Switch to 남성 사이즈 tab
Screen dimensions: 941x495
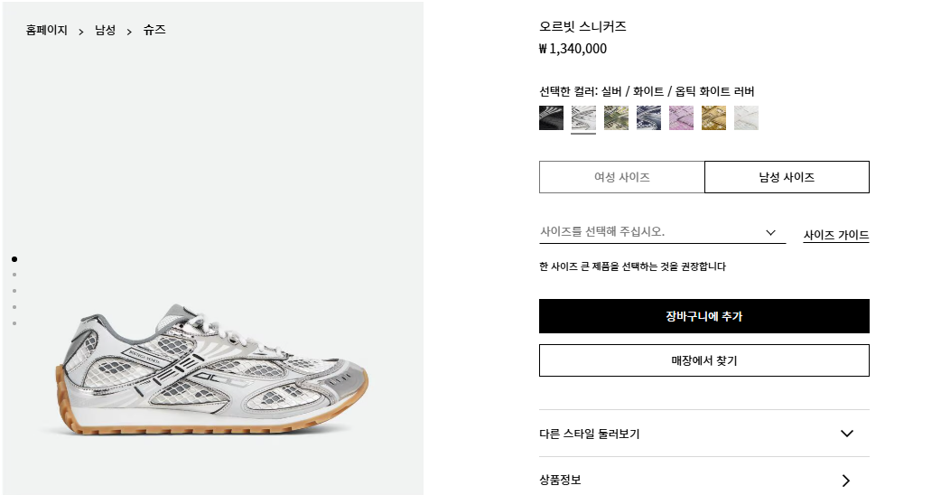pyautogui.click(x=787, y=177)
